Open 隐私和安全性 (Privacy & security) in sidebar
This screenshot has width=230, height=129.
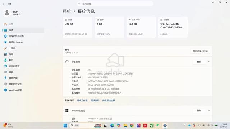[23, 84]
